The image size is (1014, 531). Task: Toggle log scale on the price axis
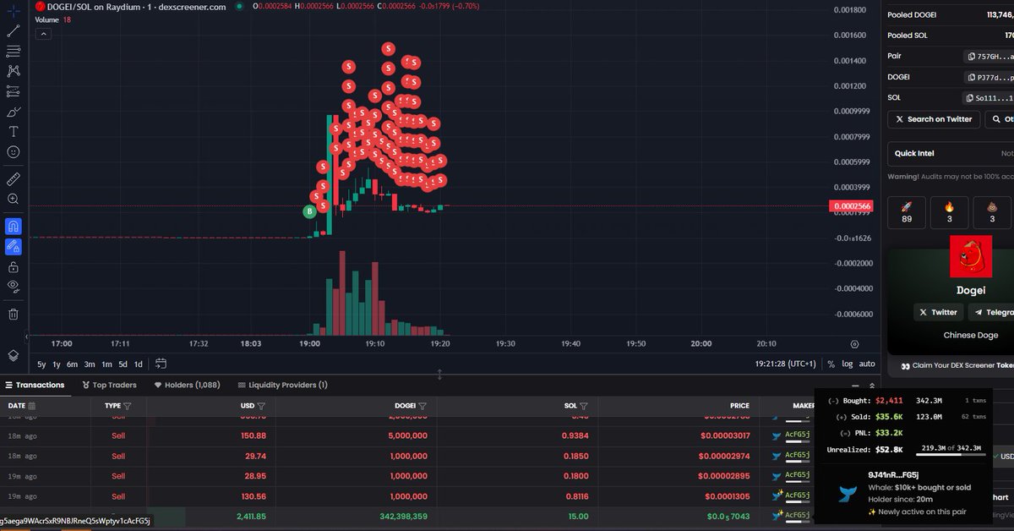pyautogui.click(x=848, y=364)
